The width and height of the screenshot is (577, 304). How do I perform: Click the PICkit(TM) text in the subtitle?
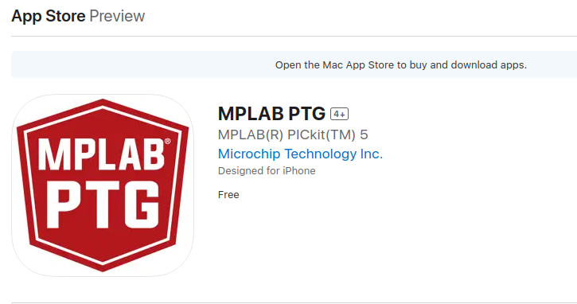[x=322, y=134]
